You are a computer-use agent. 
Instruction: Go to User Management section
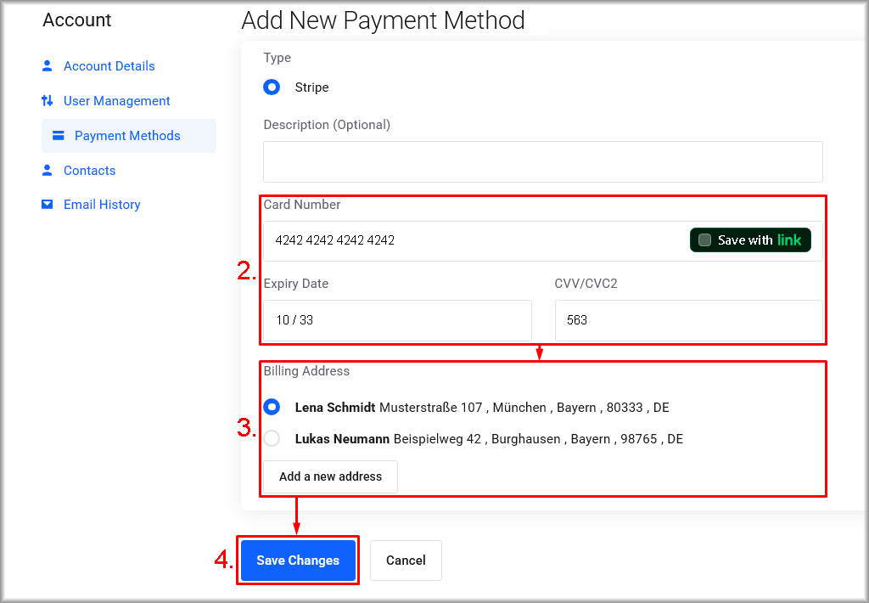pos(116,101)
